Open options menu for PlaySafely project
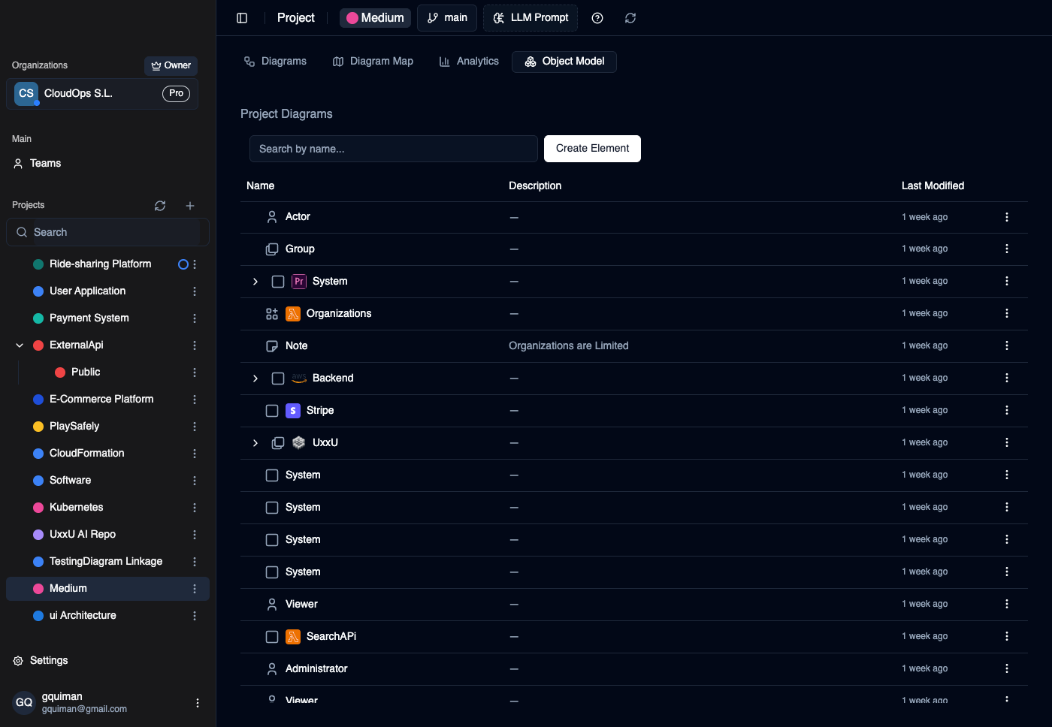 coord(195,427)
